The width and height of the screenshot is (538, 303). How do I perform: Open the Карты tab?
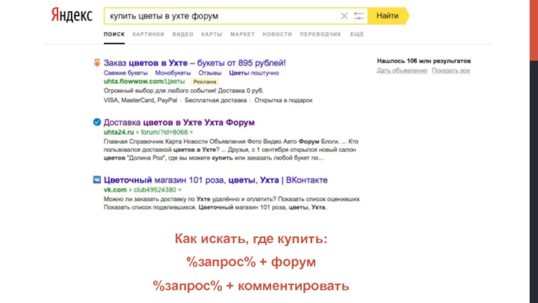pyautogui.click(x=212, y=34)
